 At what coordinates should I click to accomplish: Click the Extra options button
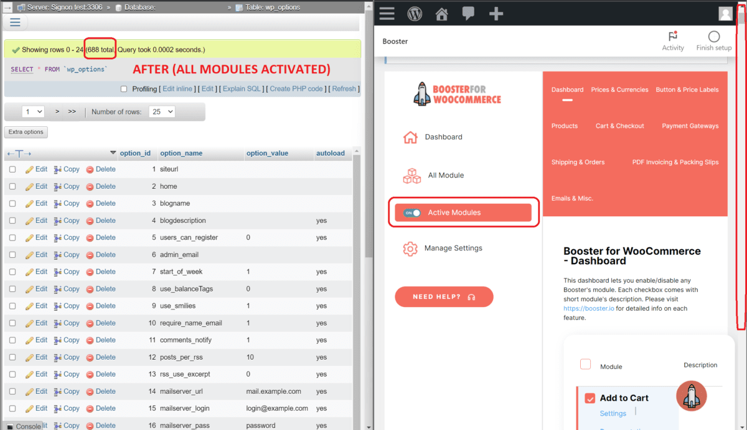tap(26, 132)
